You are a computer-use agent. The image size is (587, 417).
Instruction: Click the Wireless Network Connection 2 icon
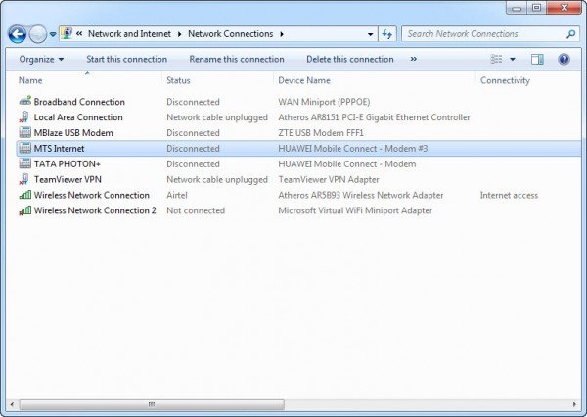25,211
